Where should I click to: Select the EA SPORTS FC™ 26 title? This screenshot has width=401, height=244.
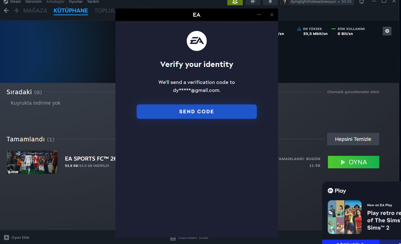(90, 159)
